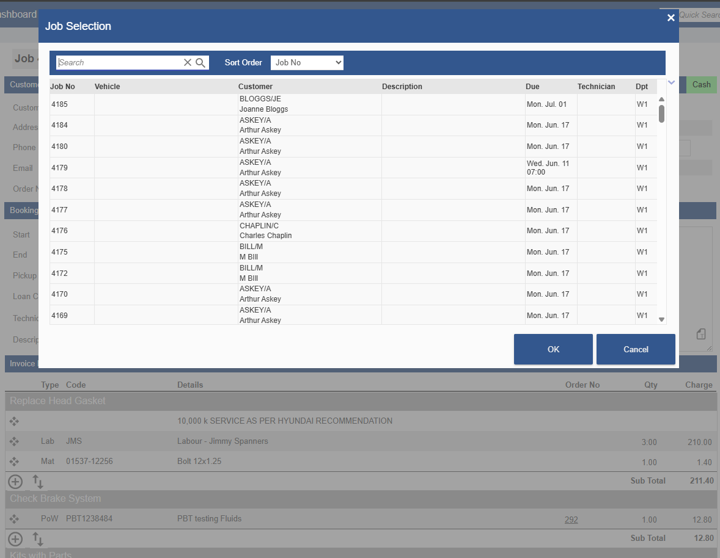The image size is (720, 558).
Task: Click part code PBT1238484
Action: coord(89,518)
